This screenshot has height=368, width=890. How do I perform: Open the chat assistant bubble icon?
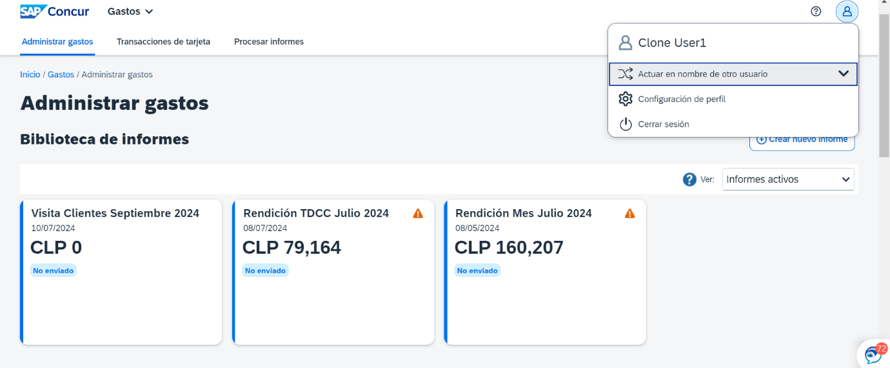[x=875, y=354]
